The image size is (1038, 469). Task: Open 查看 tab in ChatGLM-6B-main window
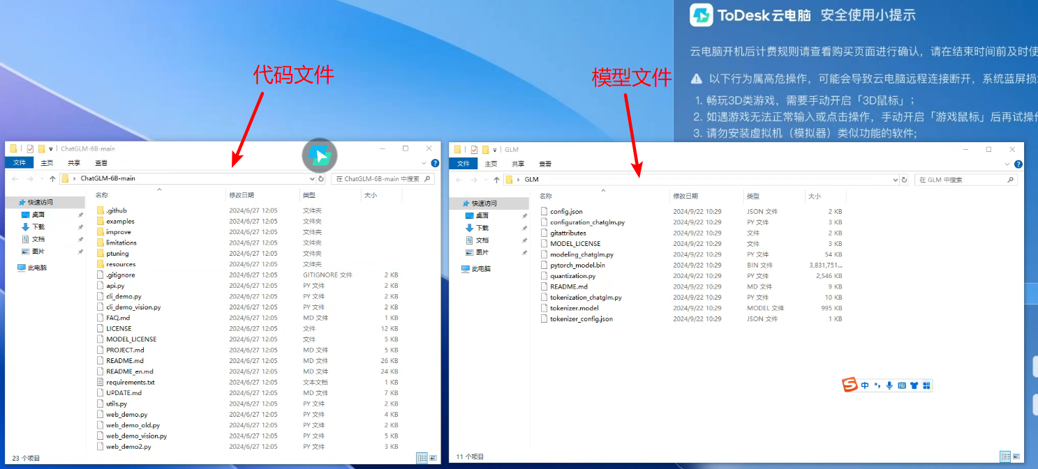(101, 163)
